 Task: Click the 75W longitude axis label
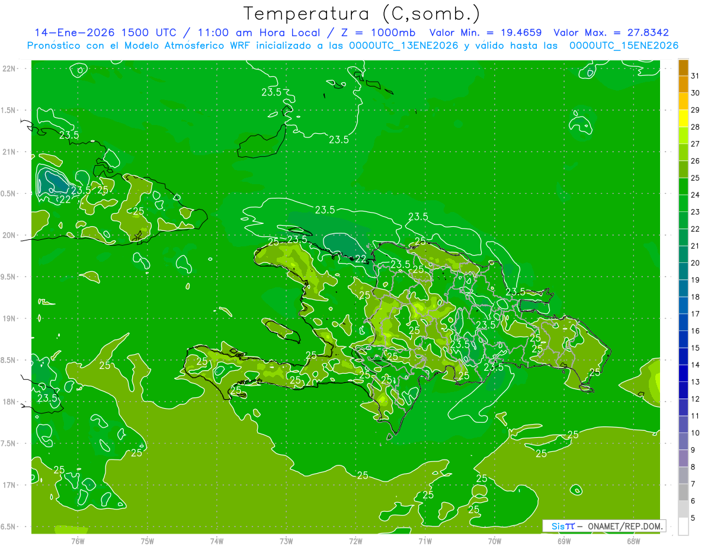click(x=148, y=541)
